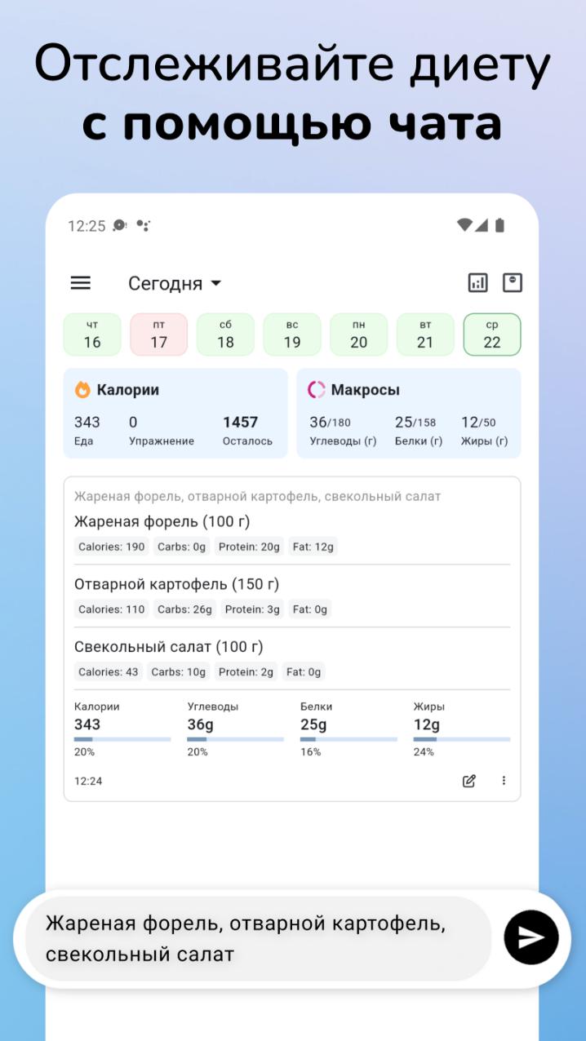Choose Tuesday 21 in the week strip

coord(425,334)
